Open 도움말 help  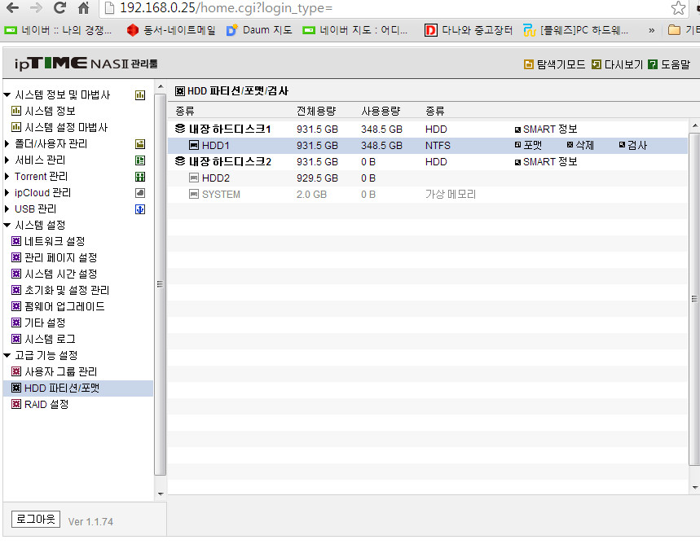click(x=669, y=64)
